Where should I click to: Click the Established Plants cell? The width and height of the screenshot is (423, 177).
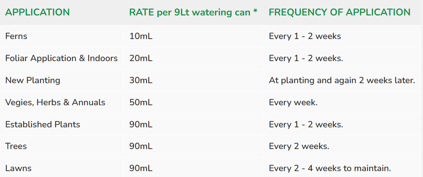tap(43, 124)
